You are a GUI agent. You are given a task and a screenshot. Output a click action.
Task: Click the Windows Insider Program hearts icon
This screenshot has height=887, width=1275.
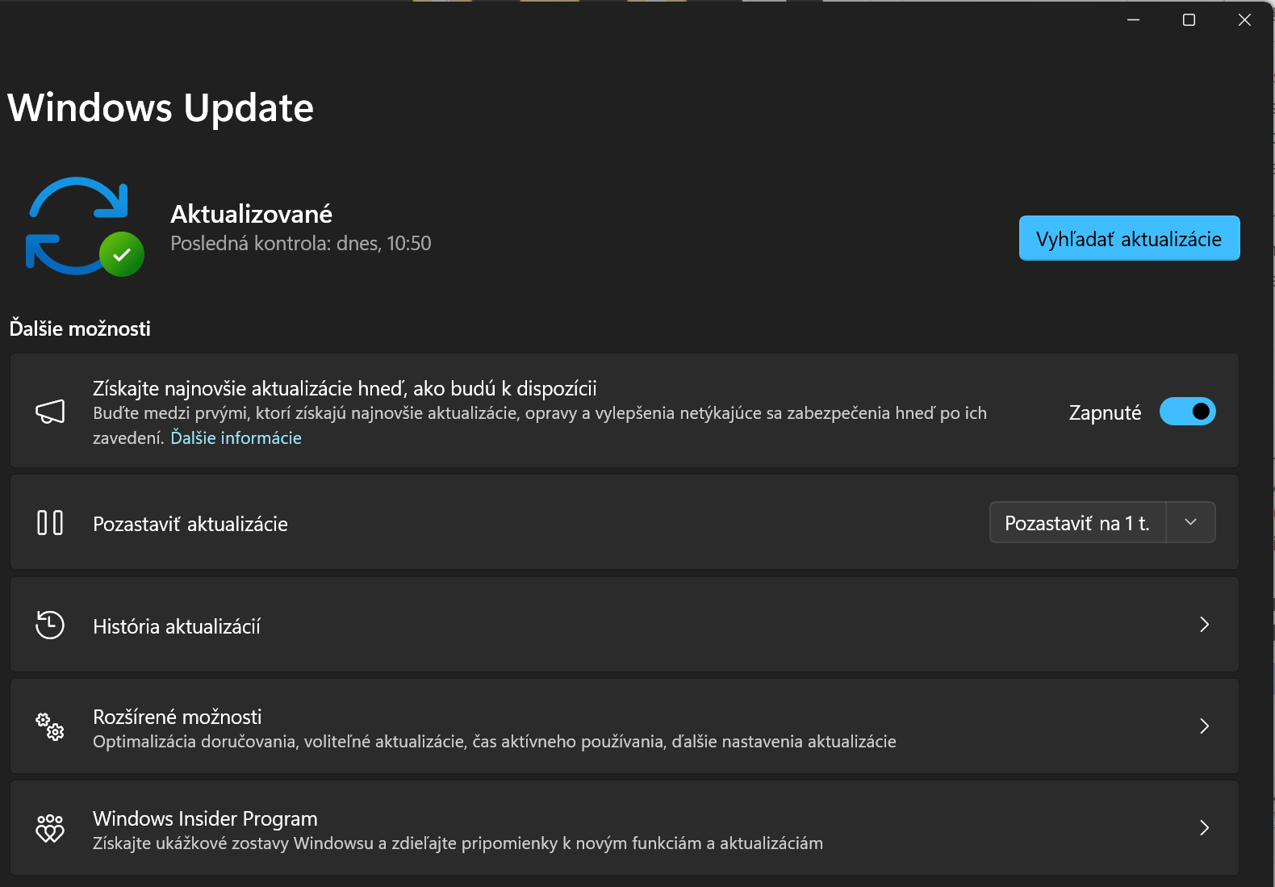click(50, 828)
